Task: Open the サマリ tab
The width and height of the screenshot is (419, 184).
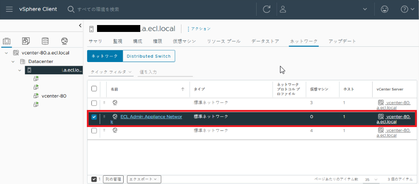Action: 96,41
